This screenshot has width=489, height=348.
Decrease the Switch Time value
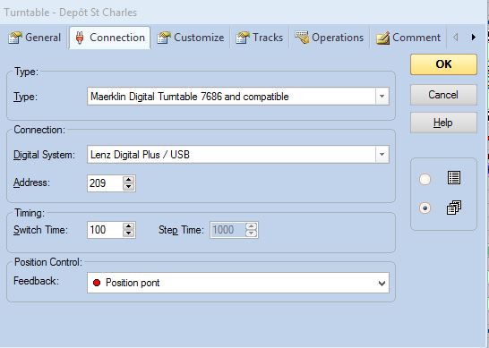point(128,233)
